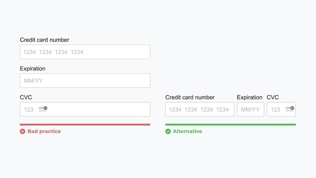Click the green checkmark Alternative icon
Screen dimensions: 316x178
[168, 131]
